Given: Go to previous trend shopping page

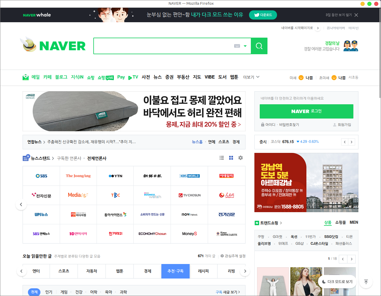Looking at the screenshot, I should coord(343,259).
